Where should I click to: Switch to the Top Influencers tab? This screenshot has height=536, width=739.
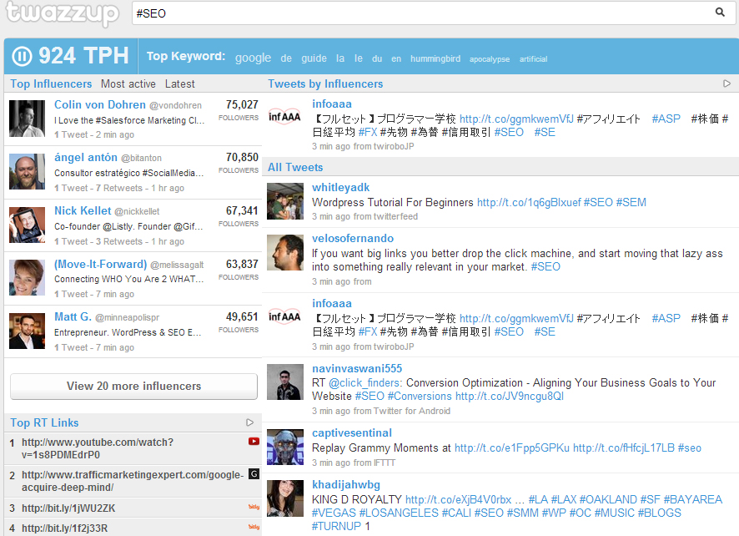coord(51,83)
